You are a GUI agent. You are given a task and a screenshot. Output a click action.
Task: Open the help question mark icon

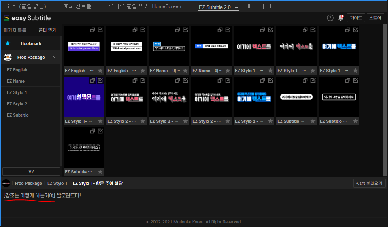(330, 18)
